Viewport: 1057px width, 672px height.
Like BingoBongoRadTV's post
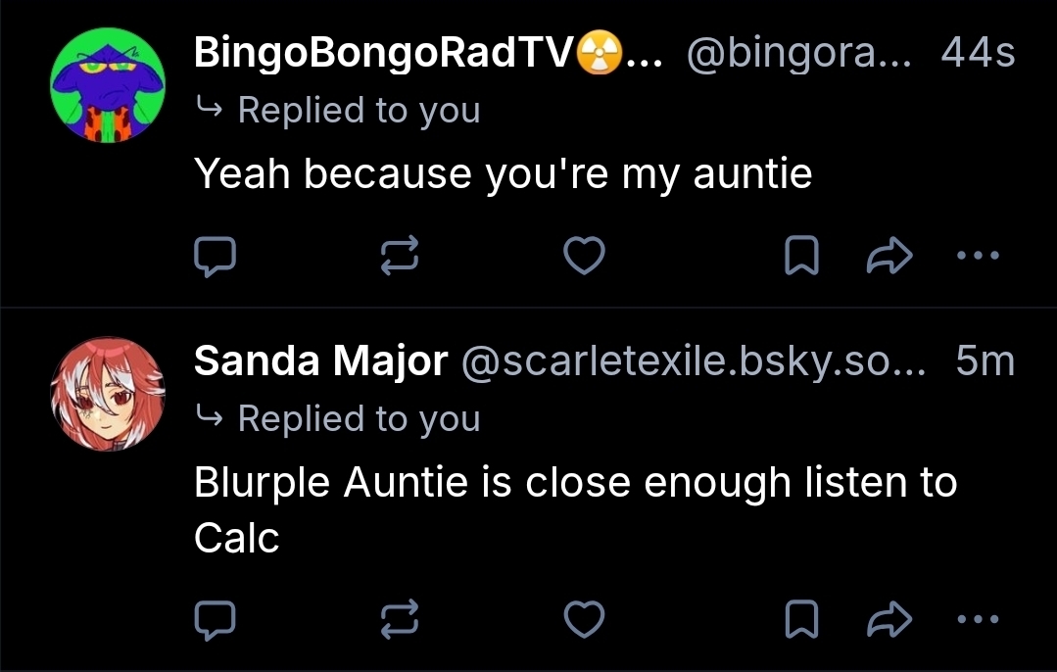(x=585, y=257)
